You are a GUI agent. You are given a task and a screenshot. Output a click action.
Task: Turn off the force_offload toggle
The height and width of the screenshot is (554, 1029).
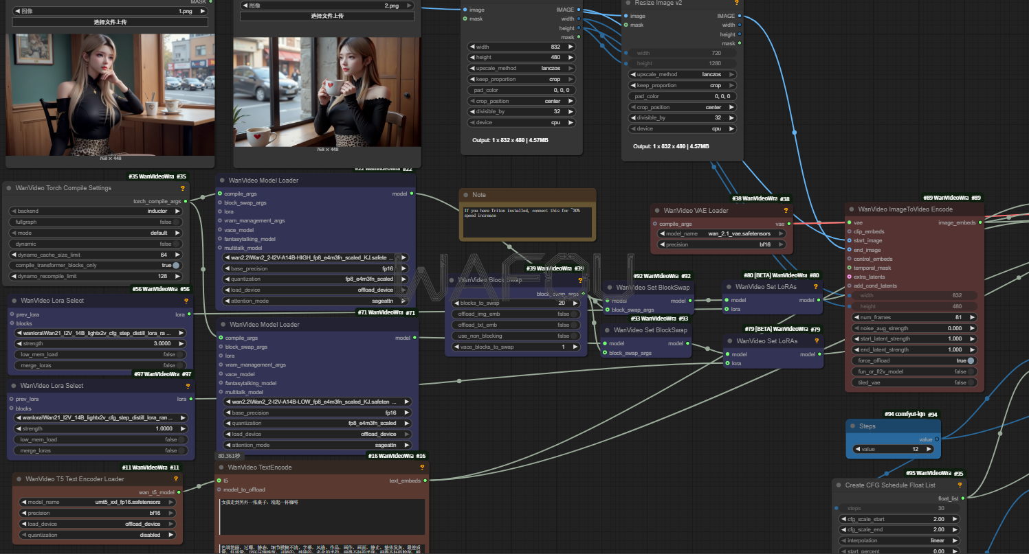click(x=971, y=360)
